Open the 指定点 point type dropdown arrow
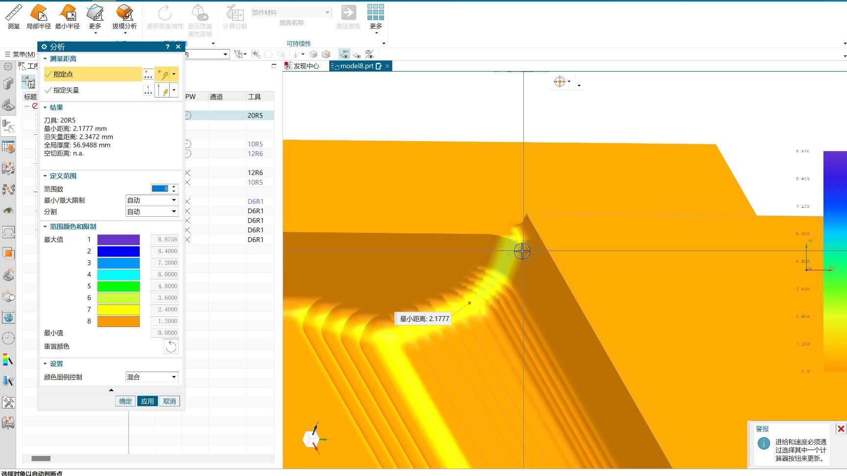Image resolution: width=847 pixels, height=476 pixels. [x=174, y=75]
